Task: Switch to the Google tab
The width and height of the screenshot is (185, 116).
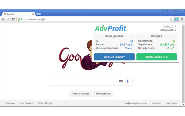Action: pyautogui.click(x=18, y=14)
